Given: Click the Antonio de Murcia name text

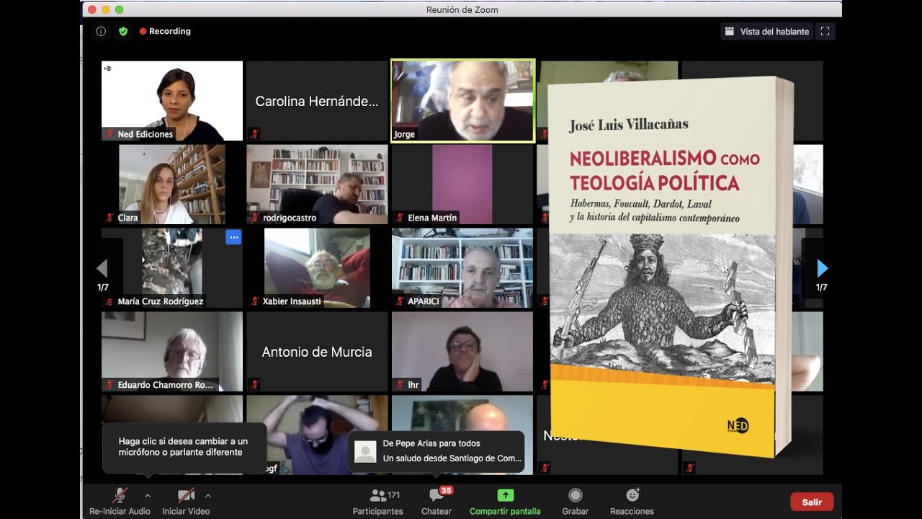Looking at the screenshot, I should [x=317, y=352].
